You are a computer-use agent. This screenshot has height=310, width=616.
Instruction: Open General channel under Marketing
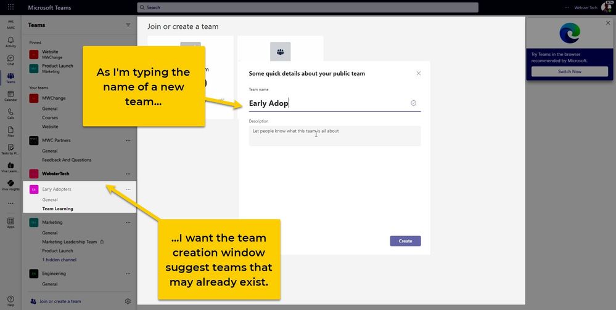[x=50, y=232]
